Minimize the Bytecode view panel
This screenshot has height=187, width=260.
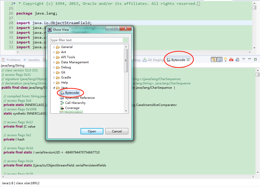250,59
